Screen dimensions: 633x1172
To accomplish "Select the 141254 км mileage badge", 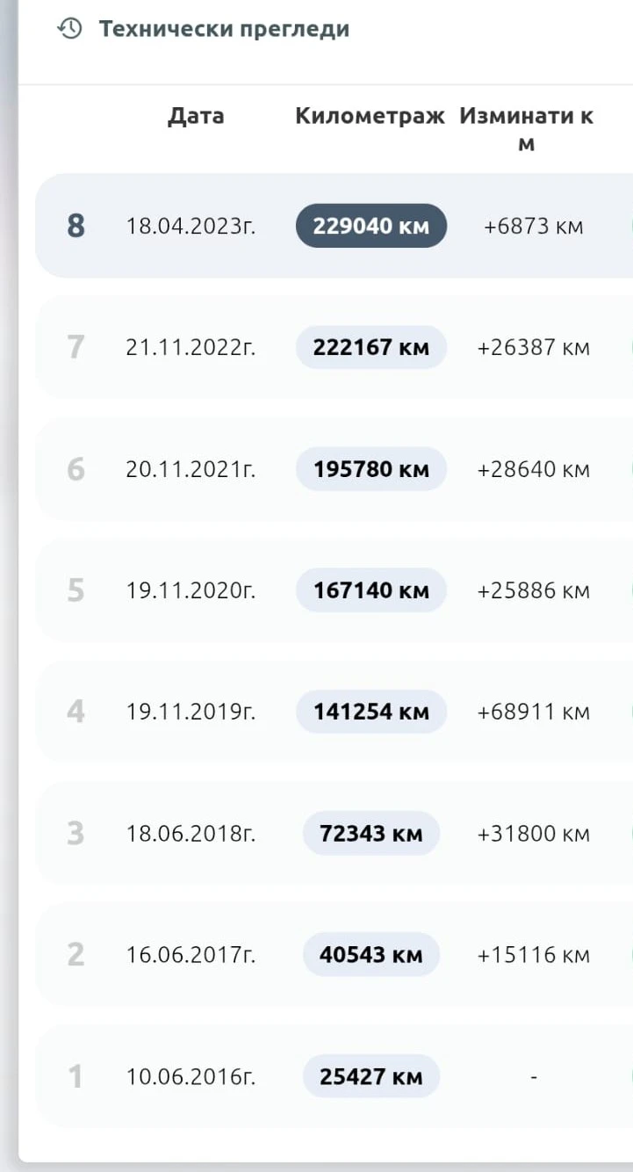I will pos(370,712).
